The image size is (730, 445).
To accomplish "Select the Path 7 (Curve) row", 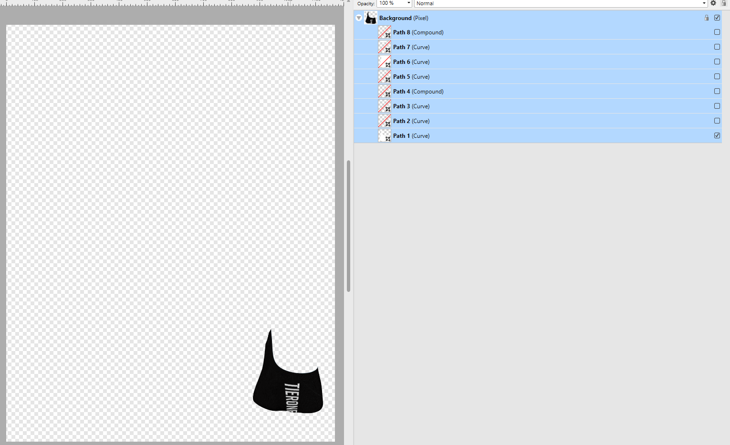I will tap(538, 47).
